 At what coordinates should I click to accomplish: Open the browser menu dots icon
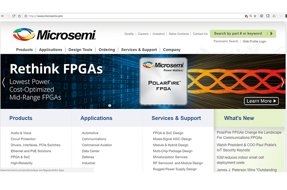coord(280,16)
